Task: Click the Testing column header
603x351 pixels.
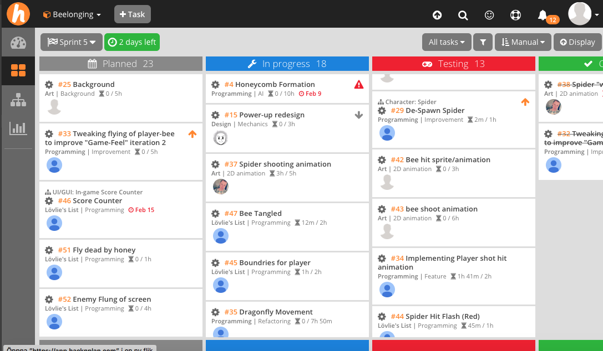Action: coord(454,64)
